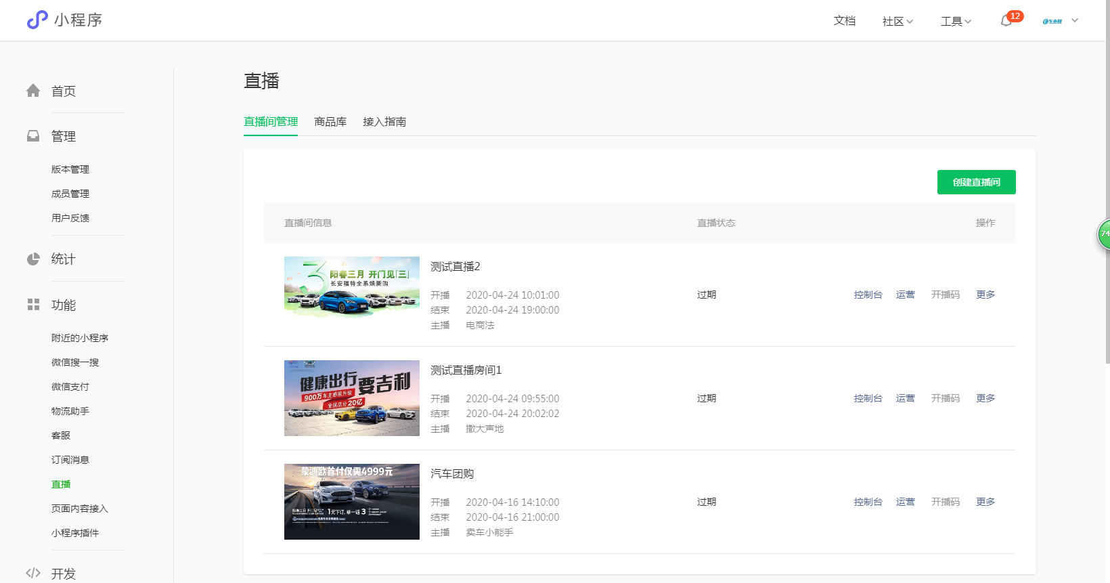Open 控制台 for 汽车团购
The width and height of the screenshot is (1110, 583).
point(868,502)
